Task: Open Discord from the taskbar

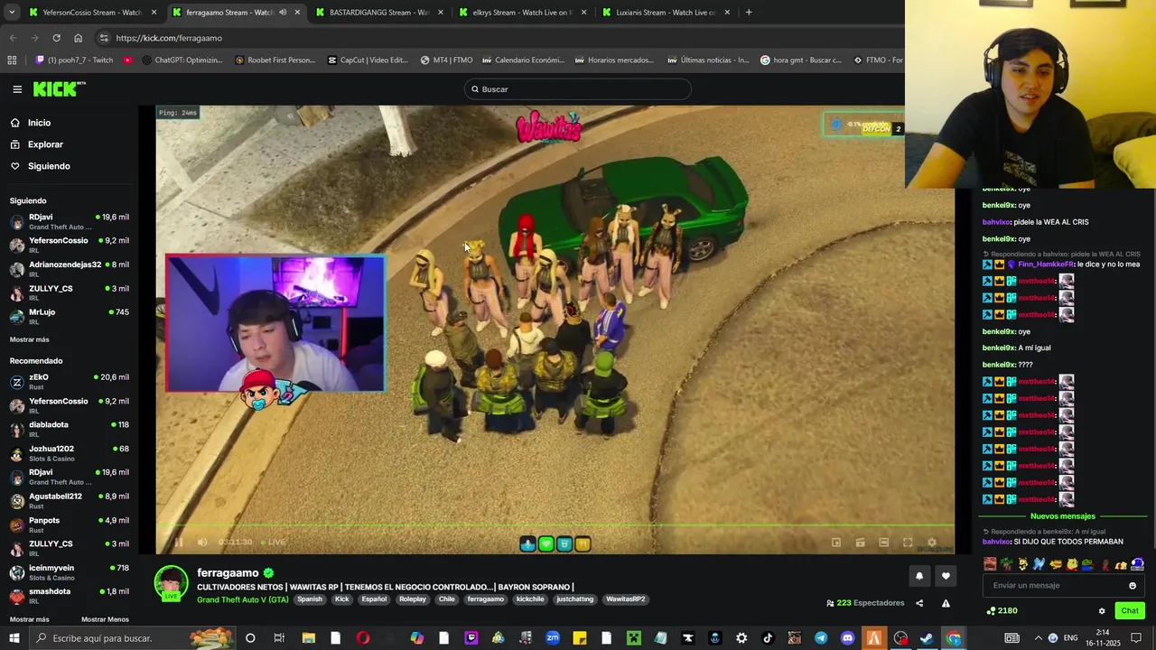Action: tap(847, 638)
